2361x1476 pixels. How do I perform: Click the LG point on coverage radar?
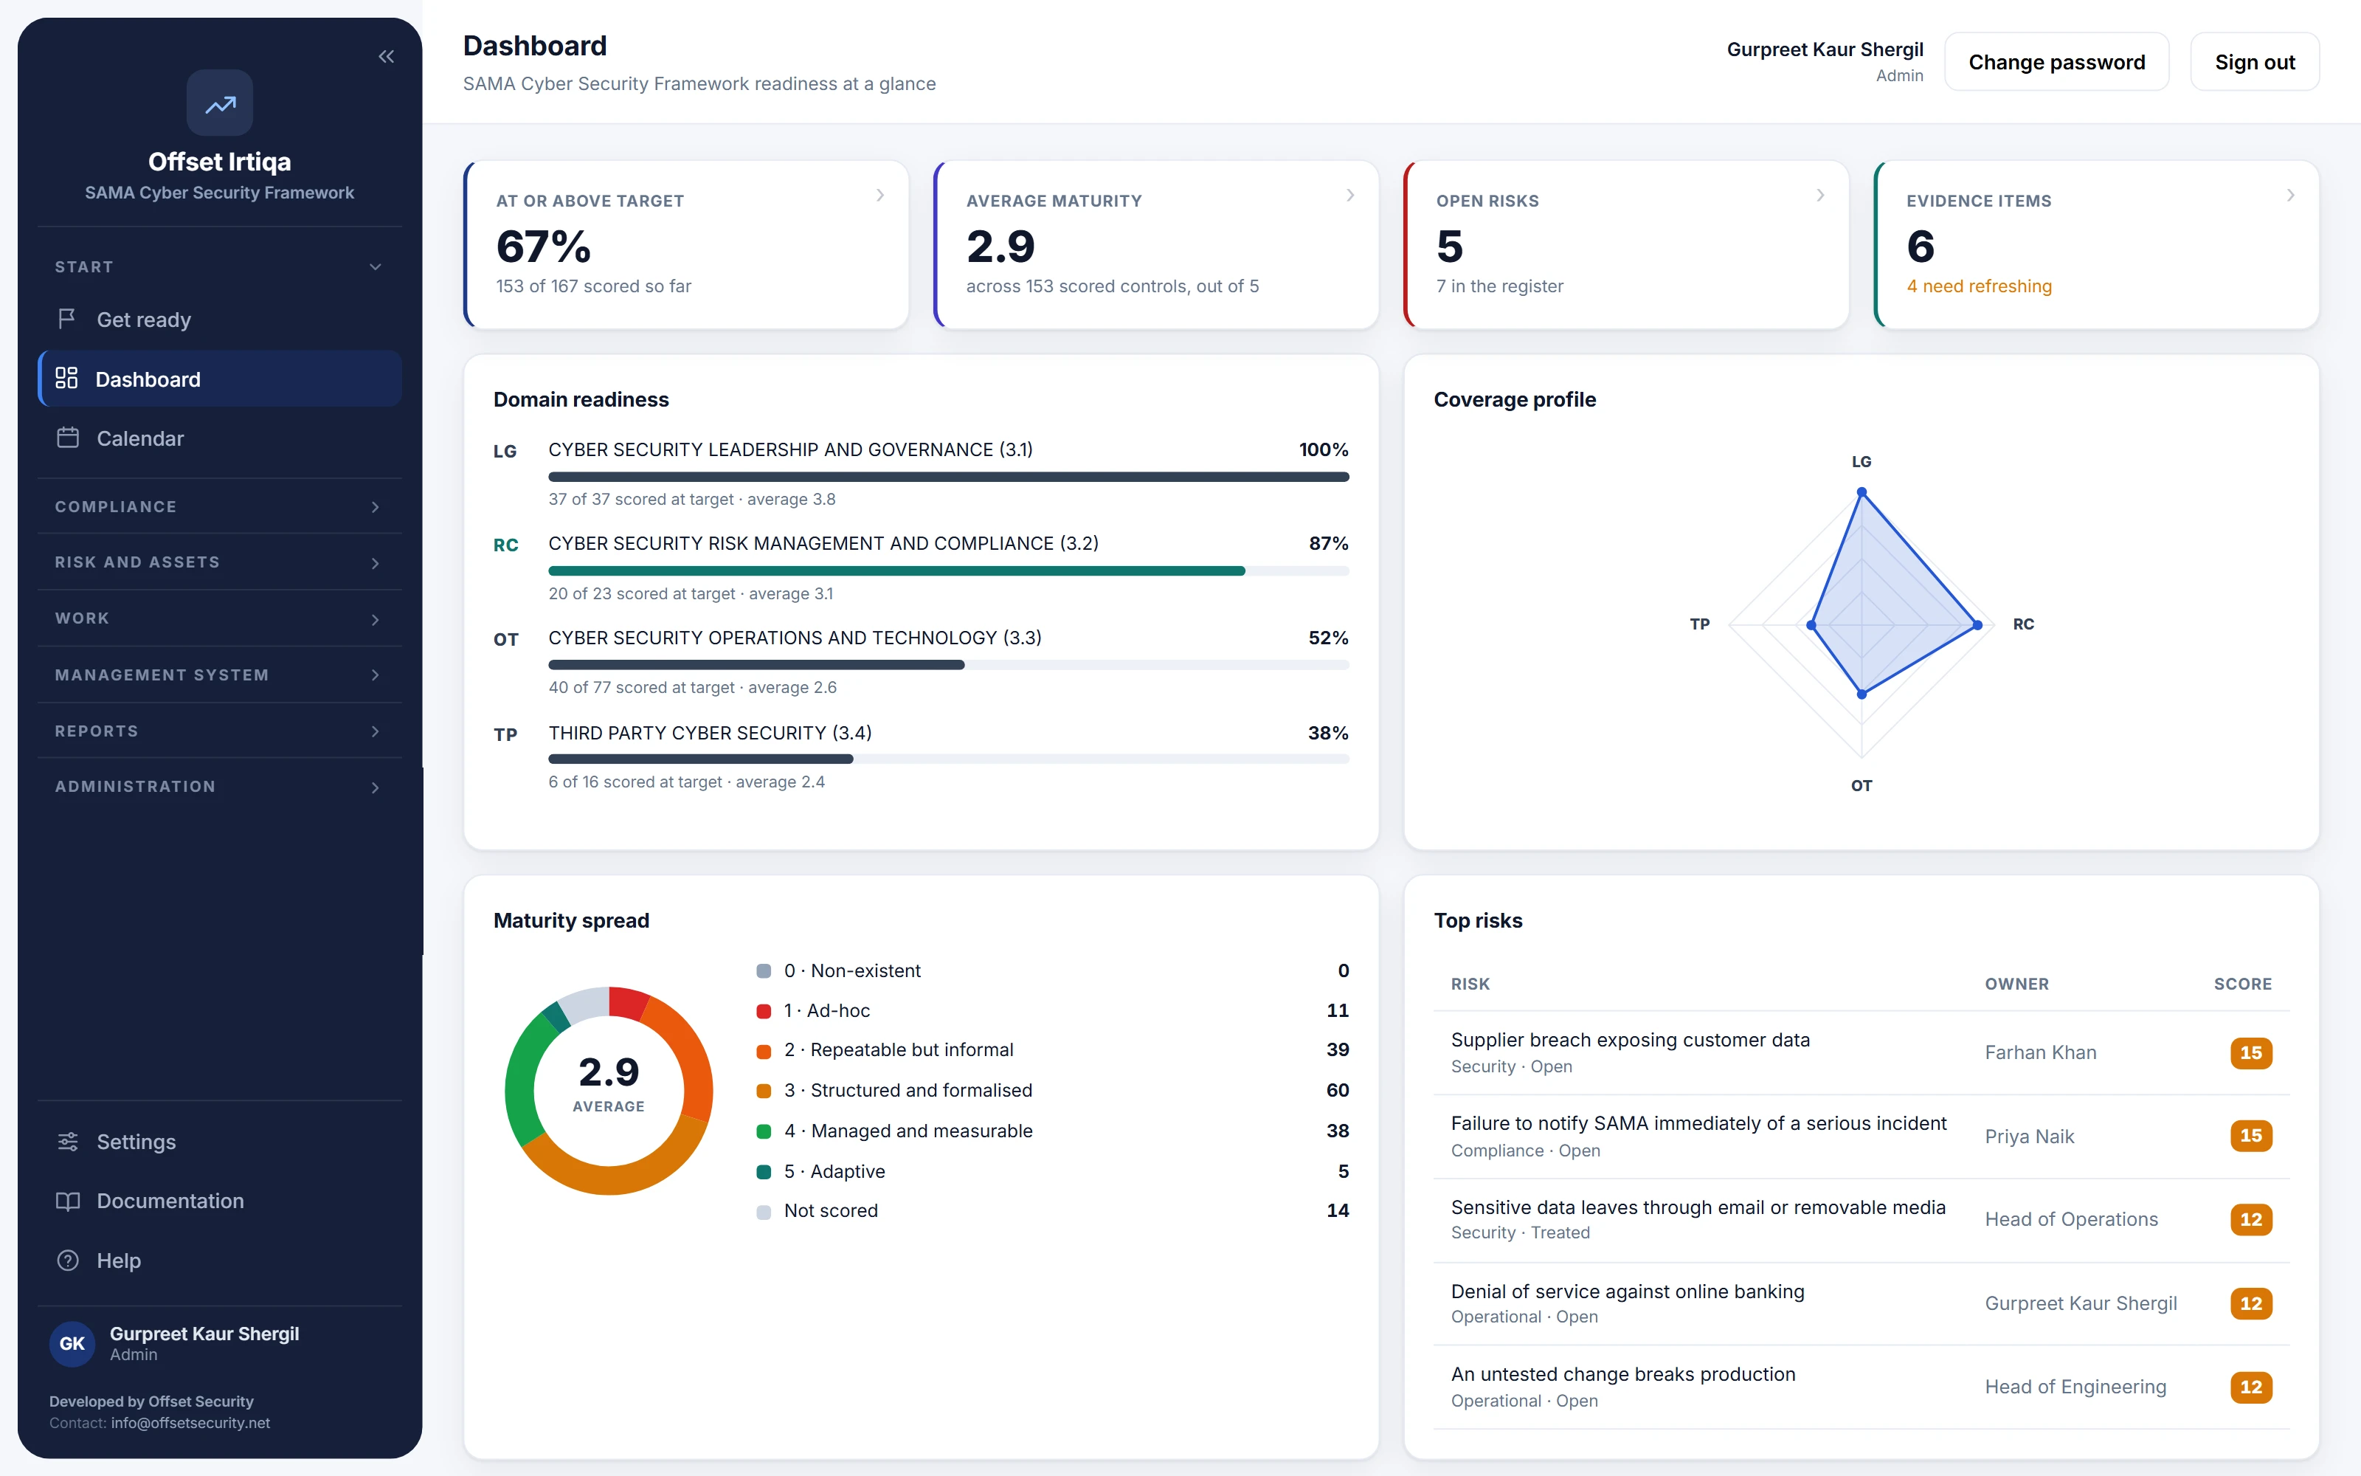[1862, 492]
